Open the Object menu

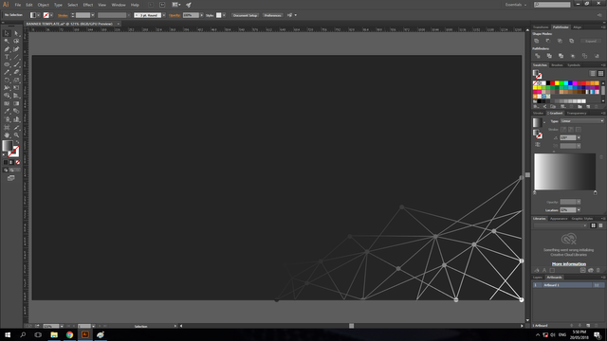[x=43, y=5]
